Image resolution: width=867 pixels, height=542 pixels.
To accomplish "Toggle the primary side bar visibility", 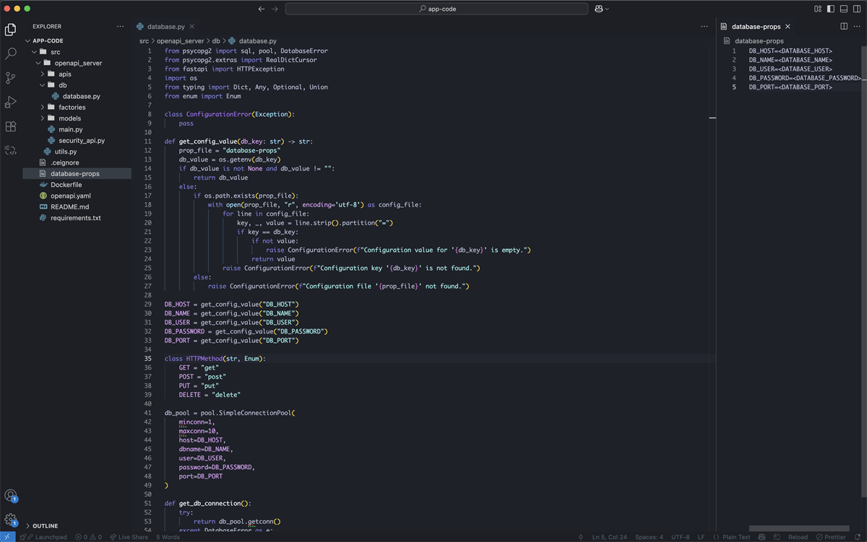I will click(831, 9).
